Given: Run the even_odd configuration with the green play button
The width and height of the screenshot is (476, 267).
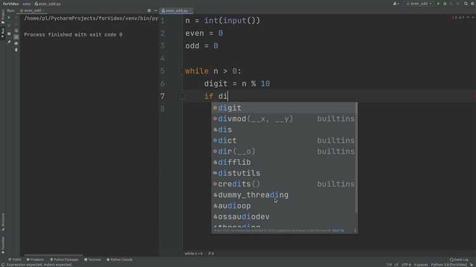Looking at the screenshot, I should (439, 4).
